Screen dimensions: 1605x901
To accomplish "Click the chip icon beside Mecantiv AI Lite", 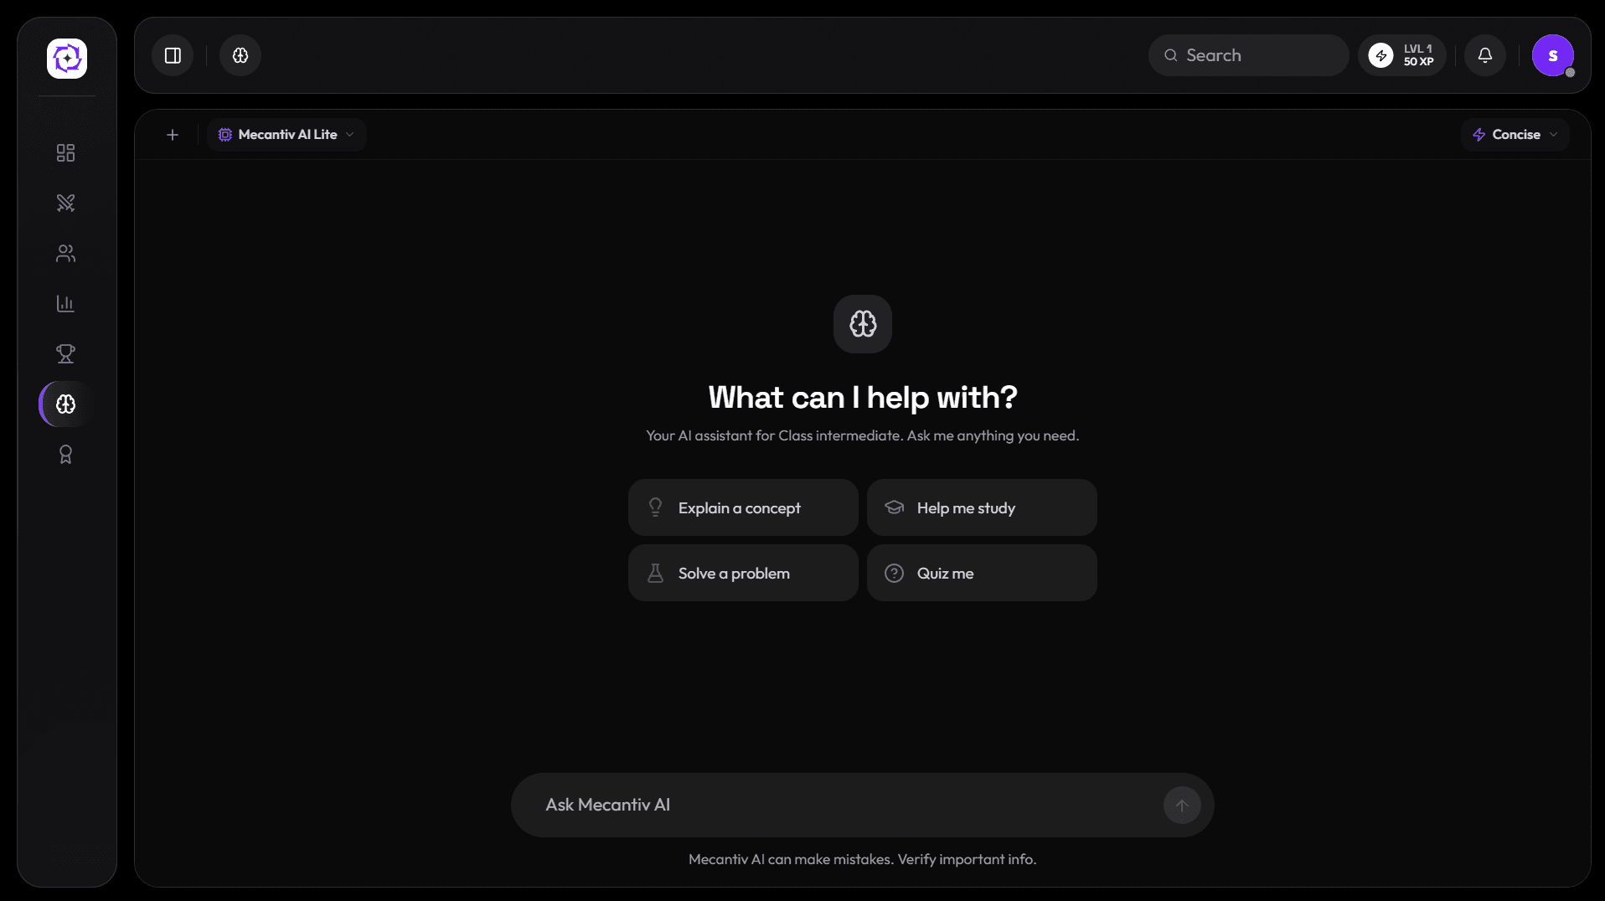I will pos(224,135).
